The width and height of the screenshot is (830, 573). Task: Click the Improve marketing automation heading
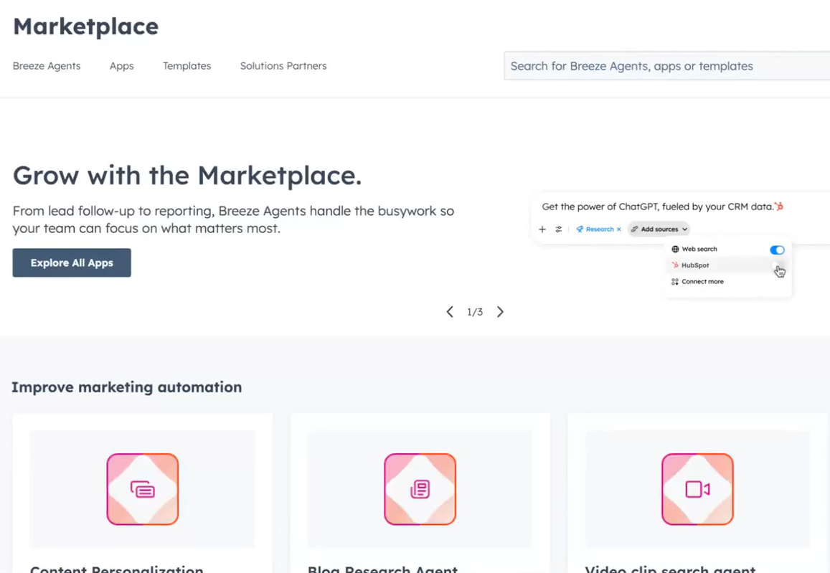pyautogui.click(x=126, y=387)
